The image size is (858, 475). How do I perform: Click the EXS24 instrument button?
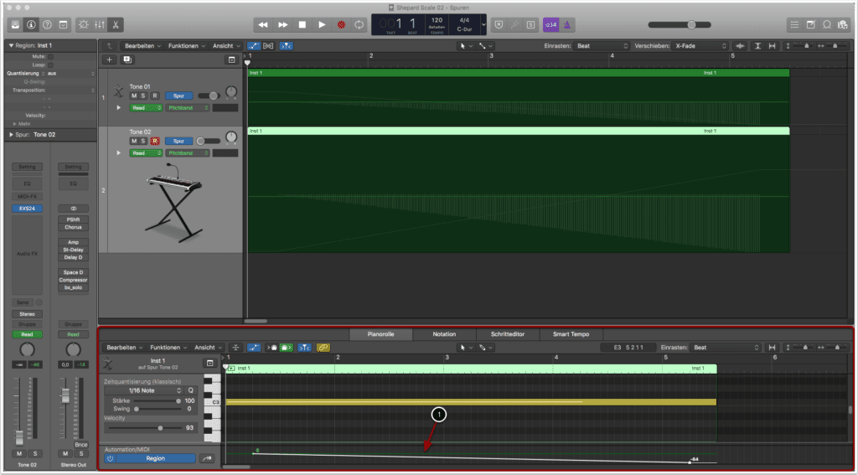click(25, 208)
